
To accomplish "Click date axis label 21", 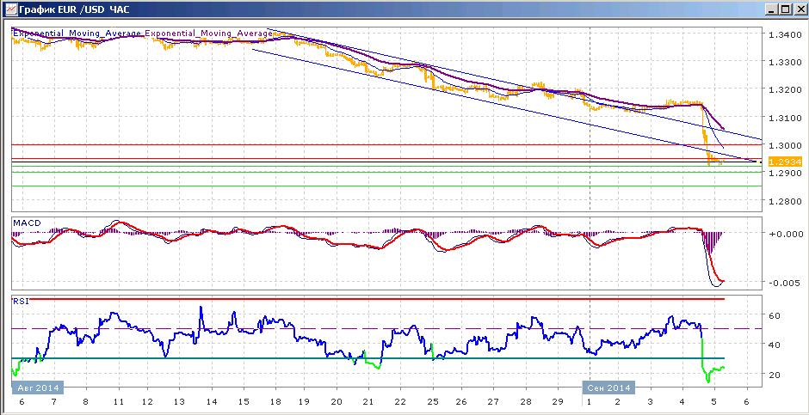I will click(367, 401).
